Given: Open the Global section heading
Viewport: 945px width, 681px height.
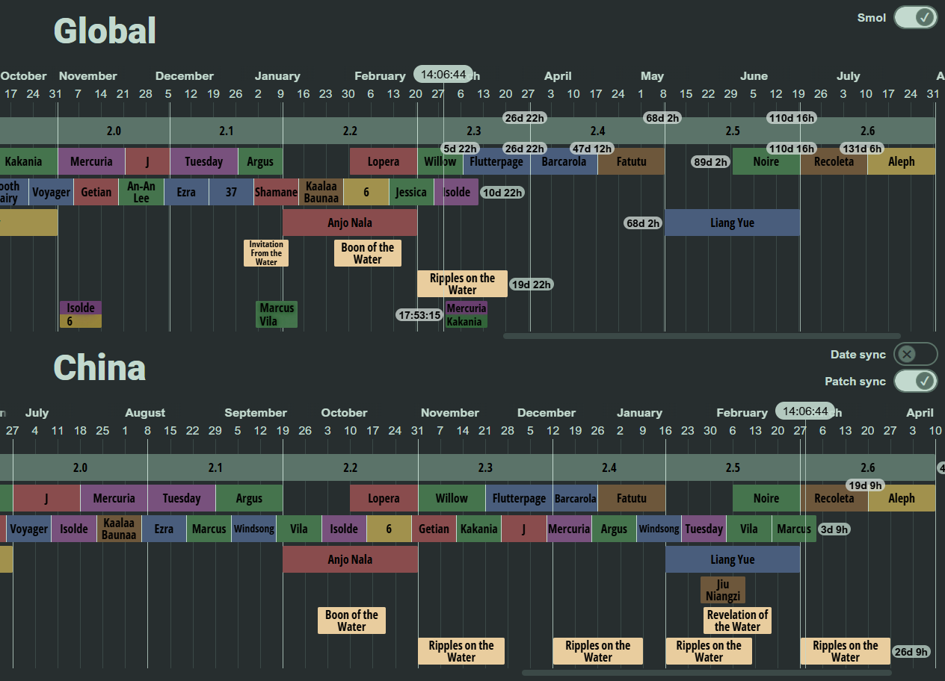Looking at the screenshot, I should [x=105, y=31].
